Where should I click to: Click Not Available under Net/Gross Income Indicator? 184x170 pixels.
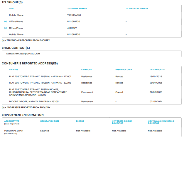pos(119,131)
